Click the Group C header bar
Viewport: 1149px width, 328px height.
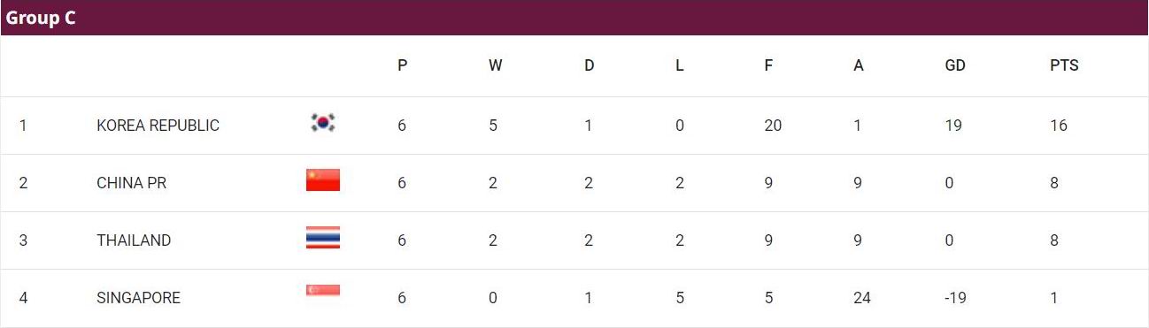pyautogui.click(x=574, y=18)
